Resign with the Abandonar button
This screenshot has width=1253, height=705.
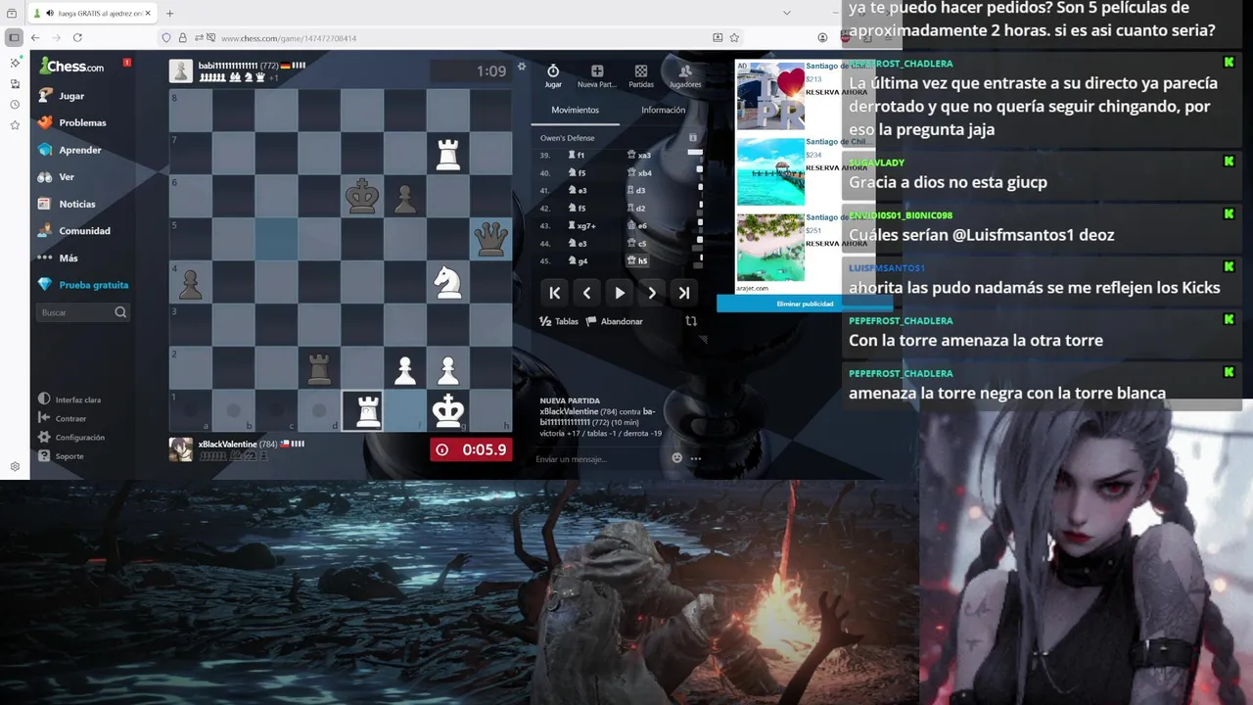pyautogui.click(x=615, y=321)
